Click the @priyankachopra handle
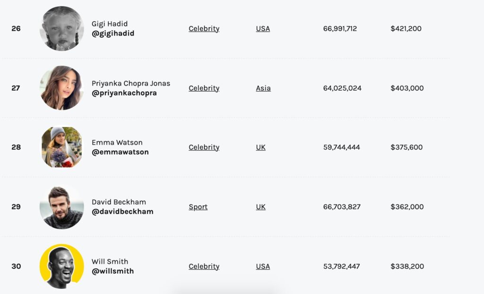 click(124, 93)
